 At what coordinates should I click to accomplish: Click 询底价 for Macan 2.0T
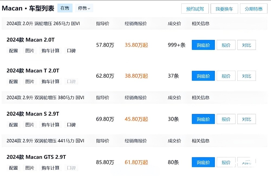pos(203,45)
